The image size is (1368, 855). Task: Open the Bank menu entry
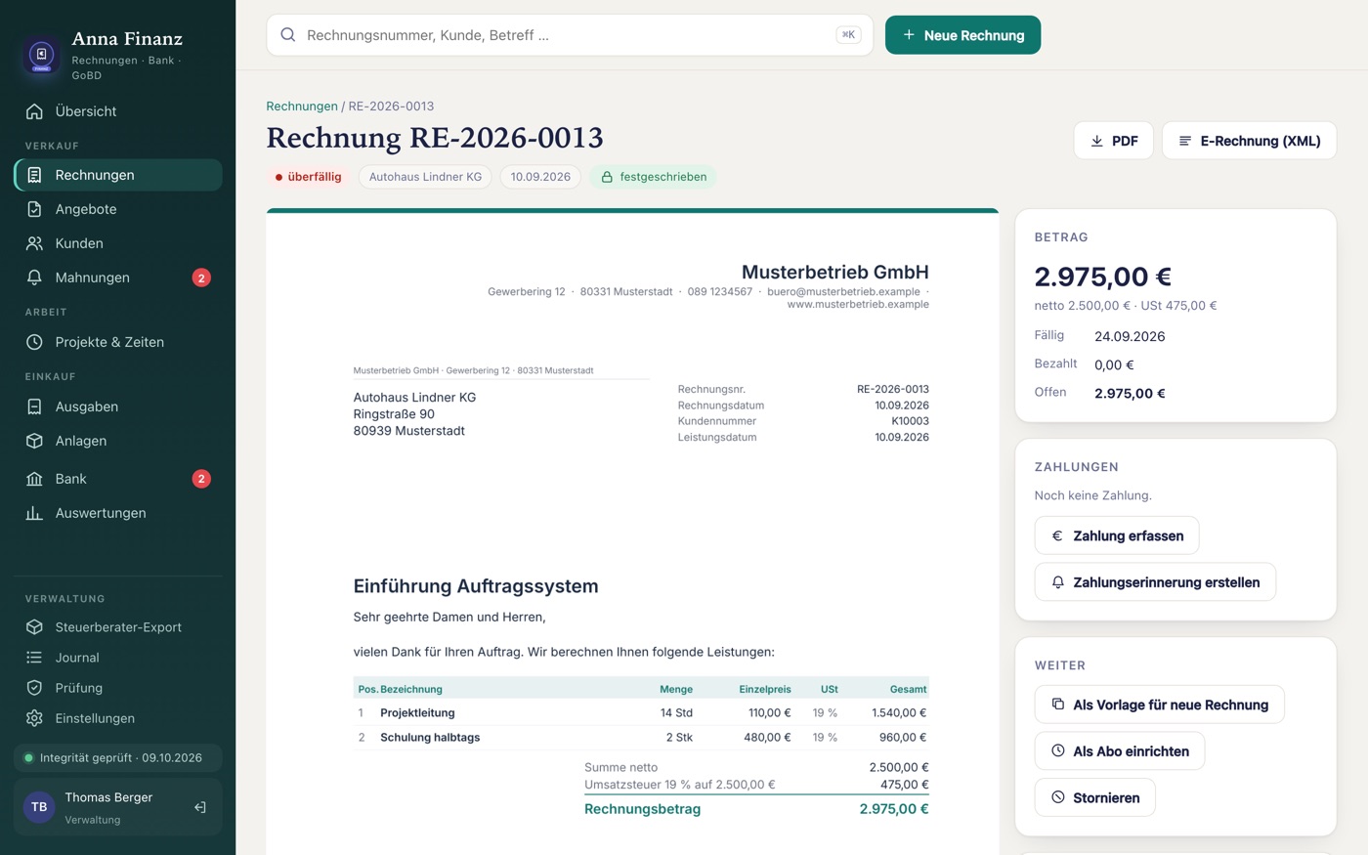118,479
